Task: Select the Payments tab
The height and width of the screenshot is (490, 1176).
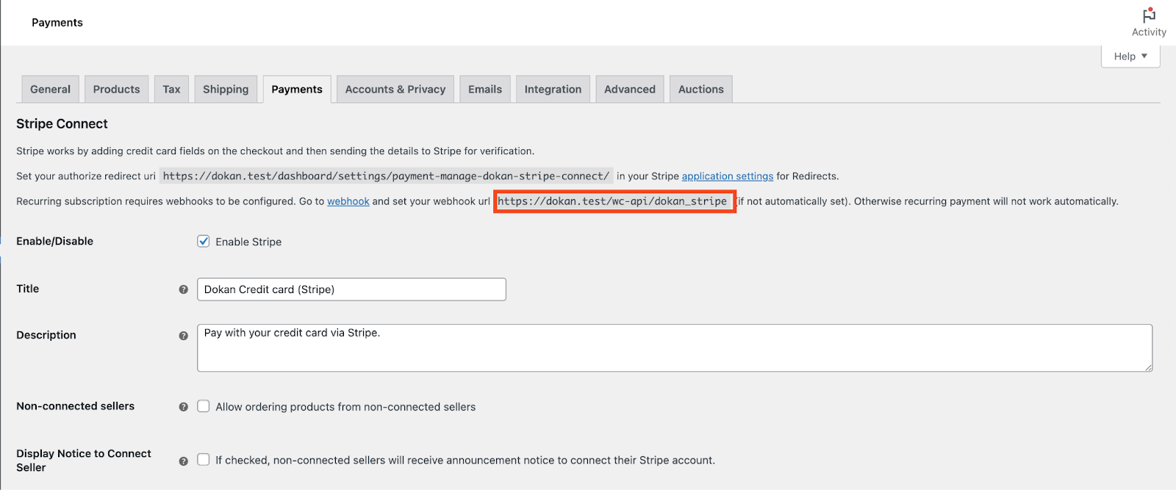Action: [297, 89]
